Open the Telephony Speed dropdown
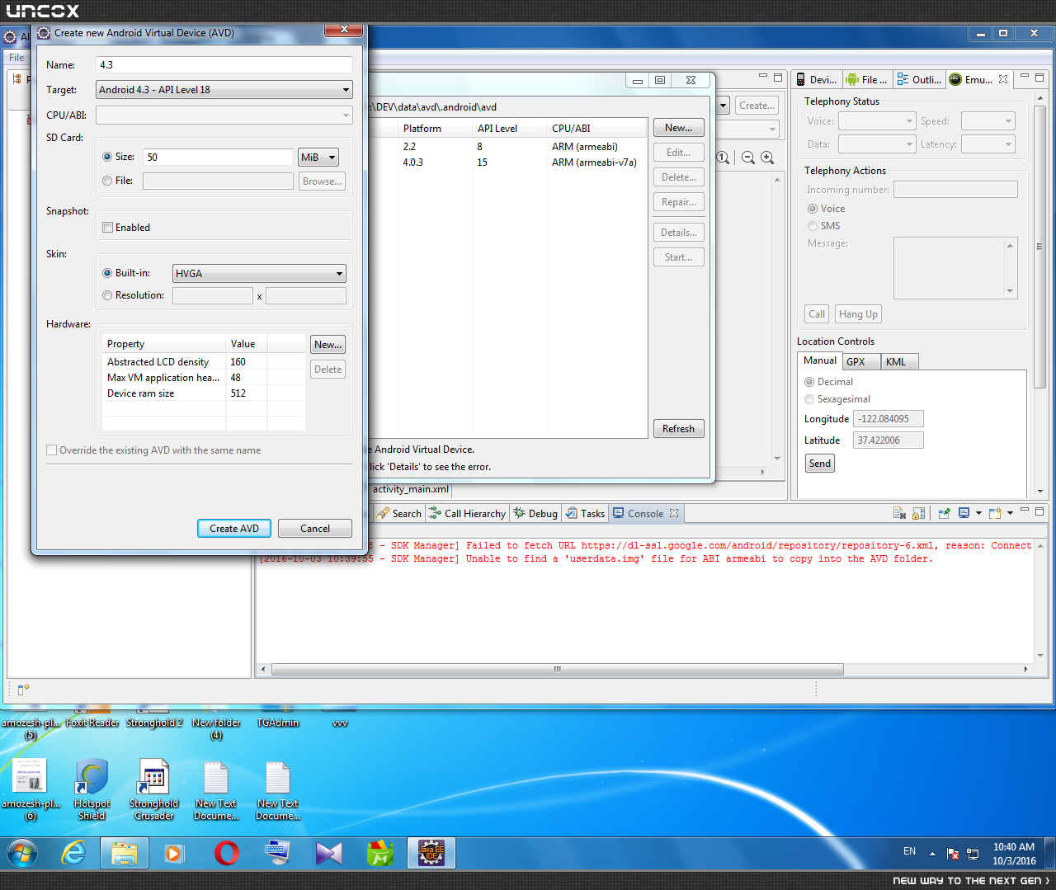 coord(988,121)
